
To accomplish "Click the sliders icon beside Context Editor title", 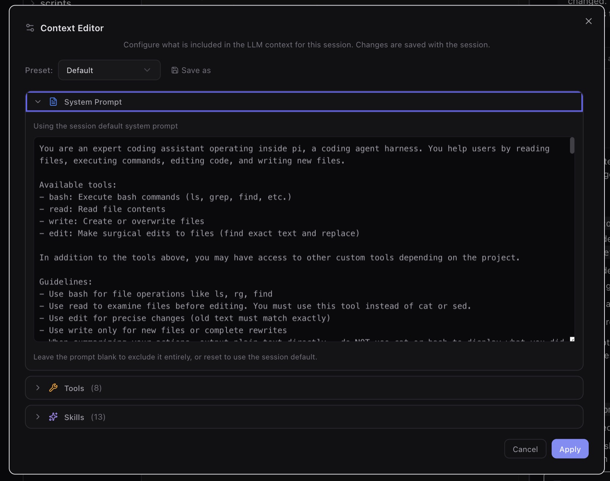I will 29,28.
